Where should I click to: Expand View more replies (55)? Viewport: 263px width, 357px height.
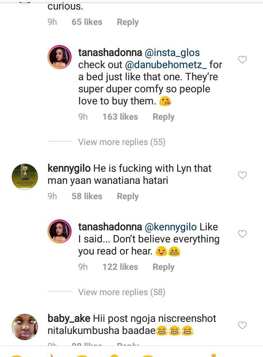tap(122, 142)
